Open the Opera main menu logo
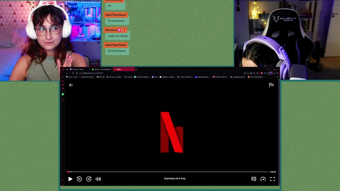This screenshot has width=340, height=191. coord(63,70)
